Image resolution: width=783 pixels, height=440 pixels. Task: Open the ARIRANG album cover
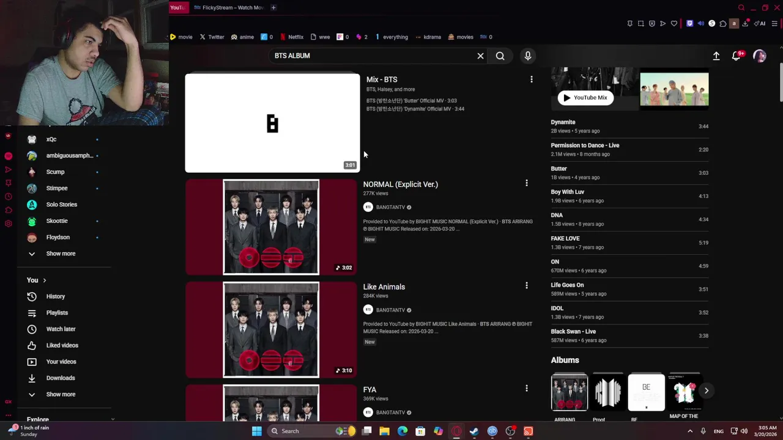click(x=570, y=392)
